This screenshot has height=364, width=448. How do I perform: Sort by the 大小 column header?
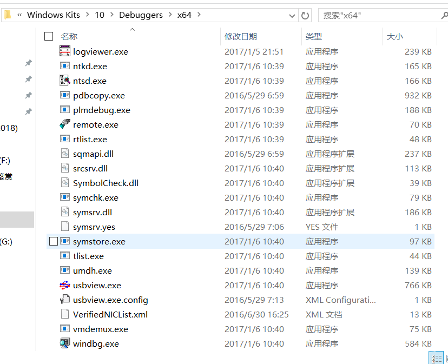pyautogui.click(x=395, y=36)
